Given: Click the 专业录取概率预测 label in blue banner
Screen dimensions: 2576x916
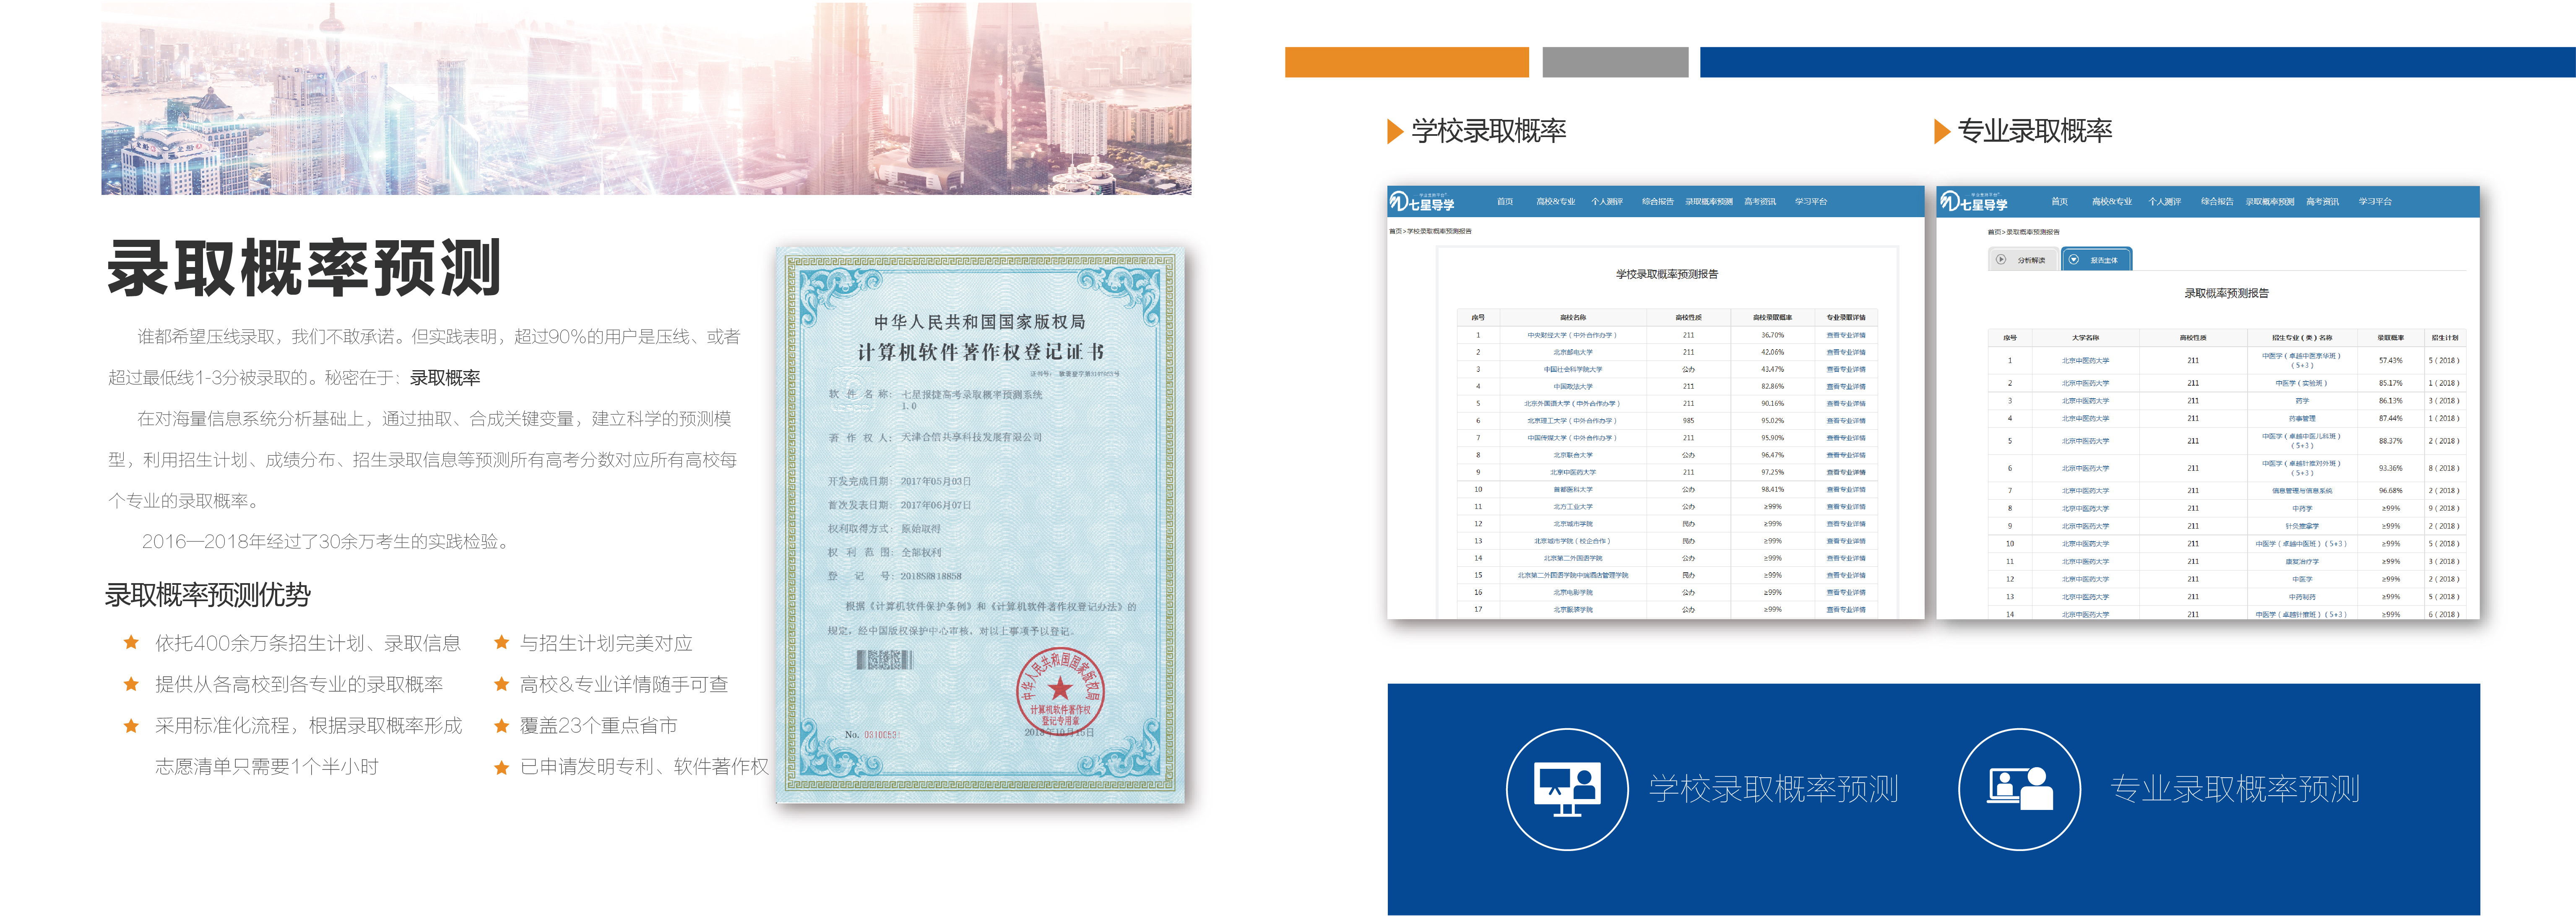Looking at the screenshot, I should (x=2235, y=789).
